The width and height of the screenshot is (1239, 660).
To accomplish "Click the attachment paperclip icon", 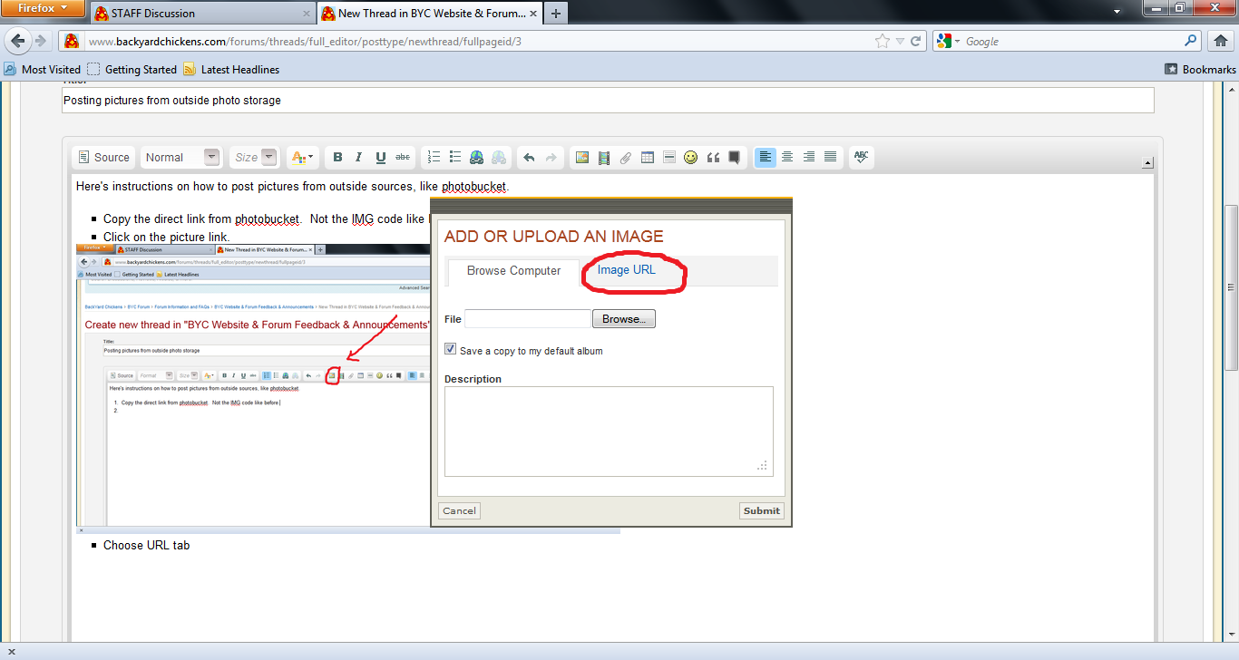I will coord(626,157).
